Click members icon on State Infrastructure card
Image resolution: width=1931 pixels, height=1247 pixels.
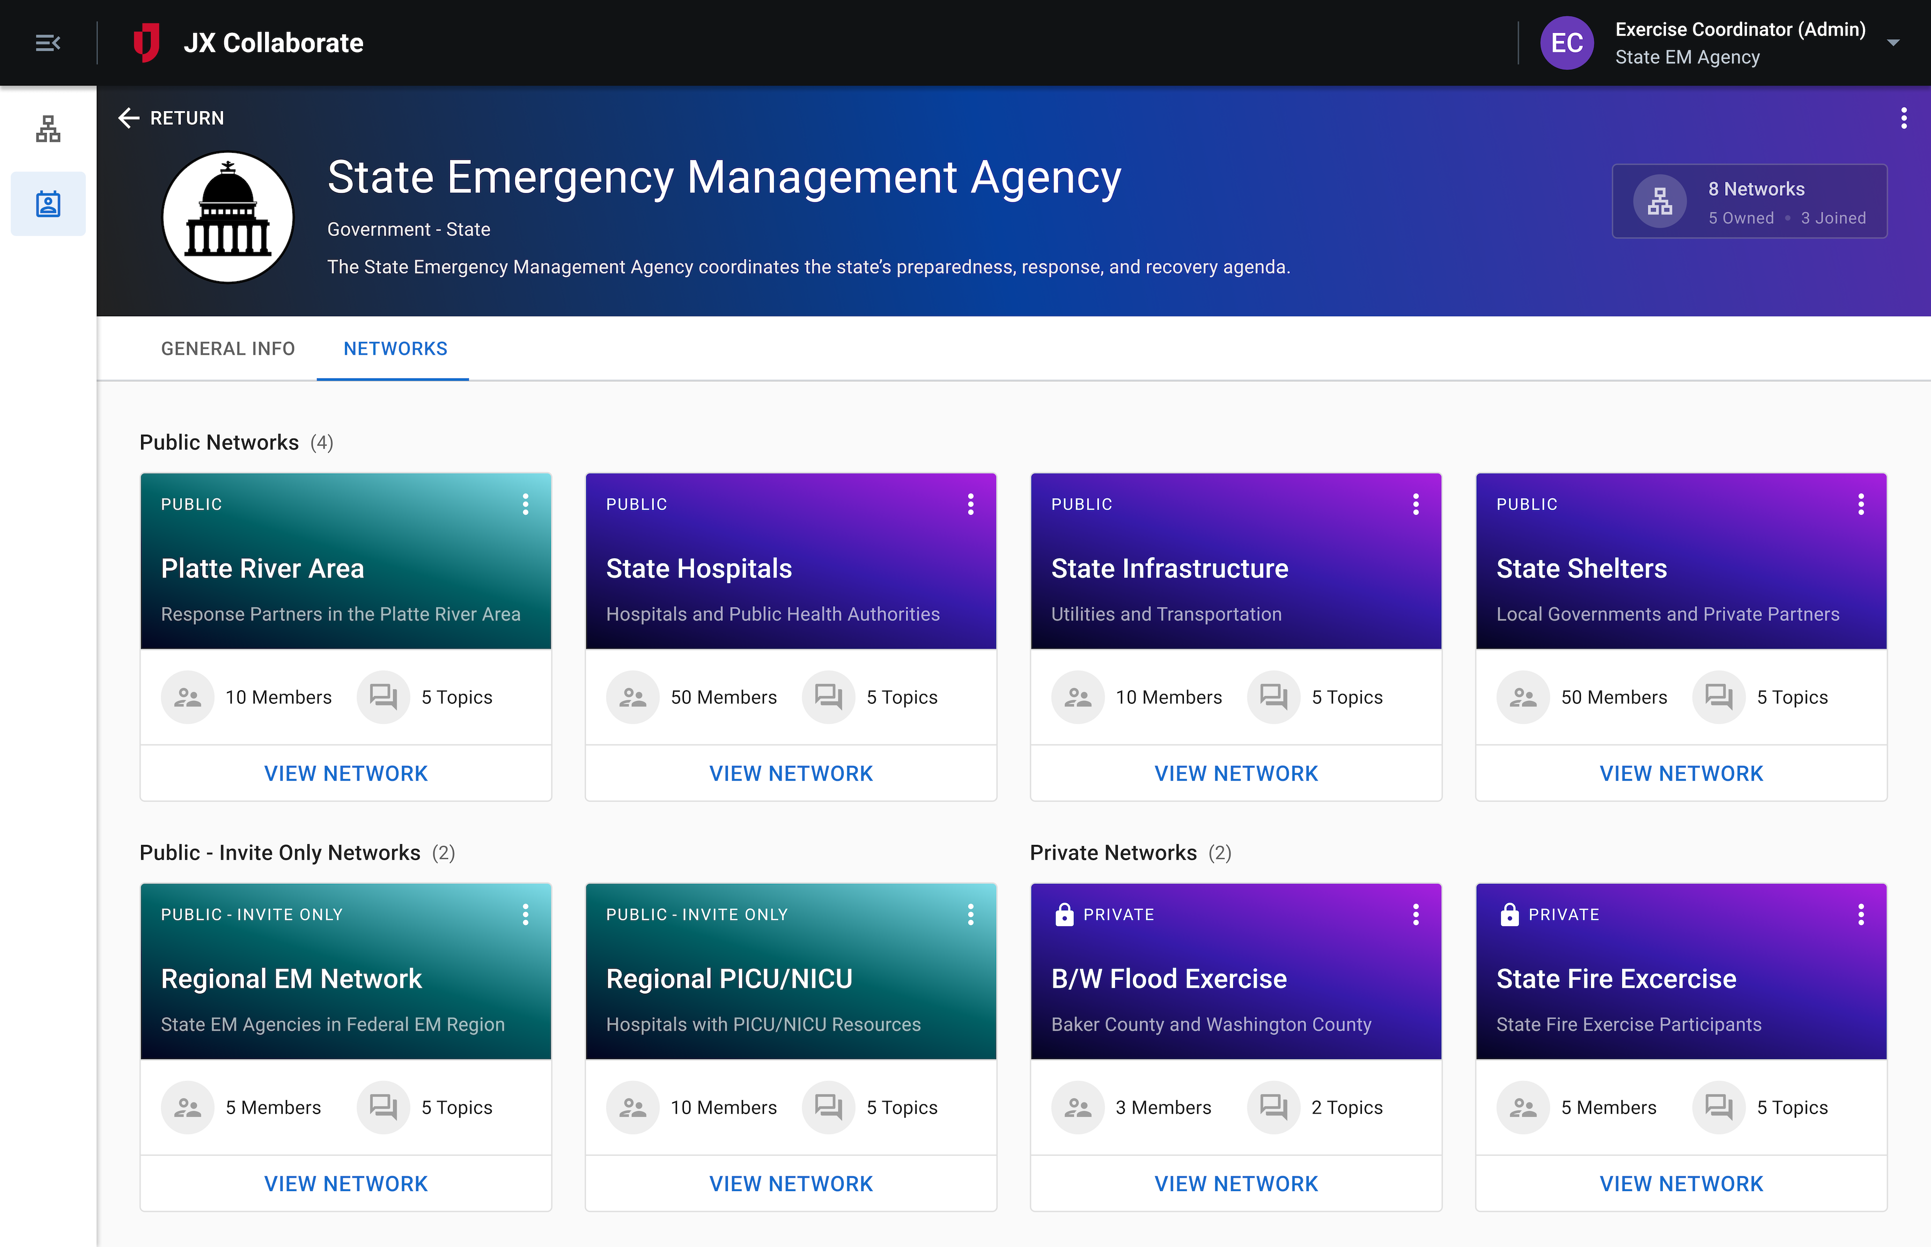(x=1078, y=697)
